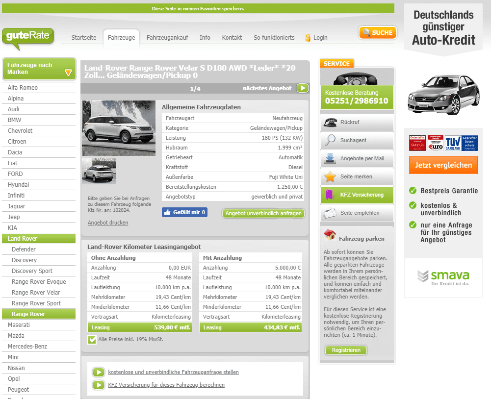
Task: Click the telephone icon next to Rückruf
Action: coord(330,123)
